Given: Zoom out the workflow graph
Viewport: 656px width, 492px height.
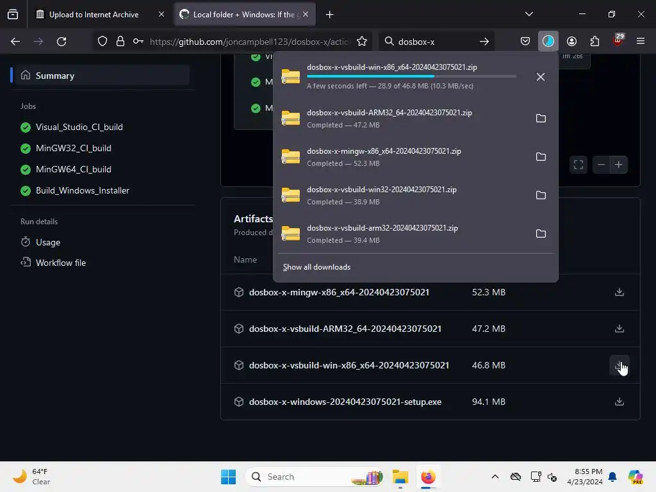Looking at the screenshot, I should pyautogui.click(x=601, y=165).
